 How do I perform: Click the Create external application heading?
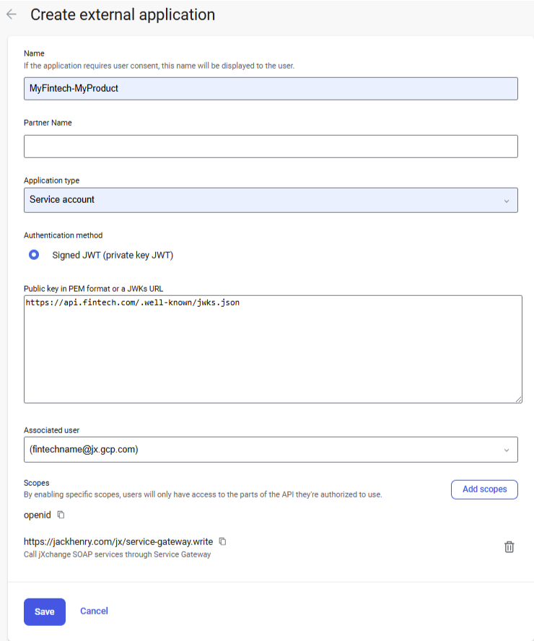pyautogui.click(x=123, y=14)
